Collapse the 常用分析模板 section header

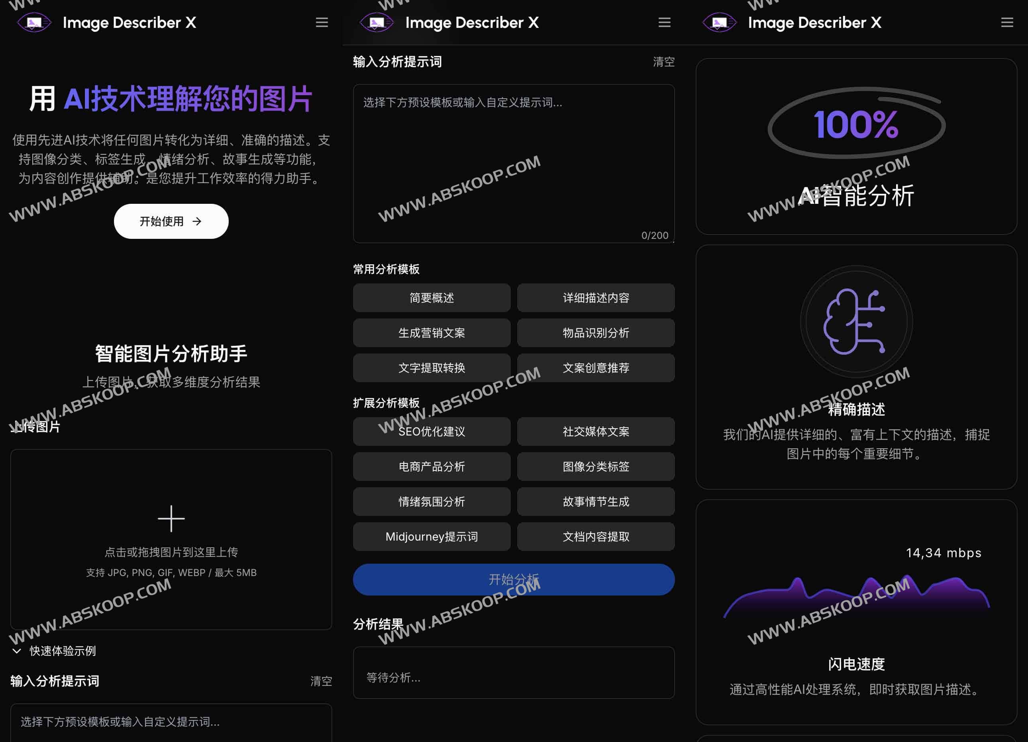tap(386, 269)
